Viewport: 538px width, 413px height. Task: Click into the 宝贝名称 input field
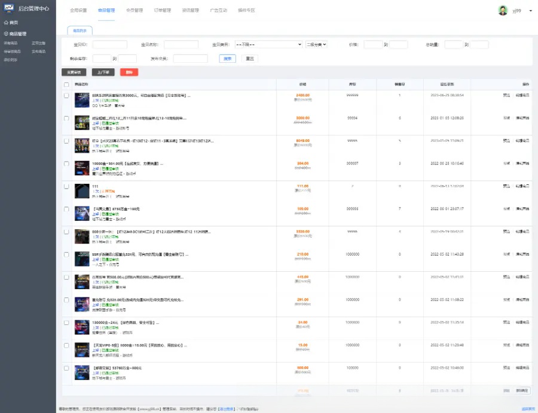click(181, 44)
